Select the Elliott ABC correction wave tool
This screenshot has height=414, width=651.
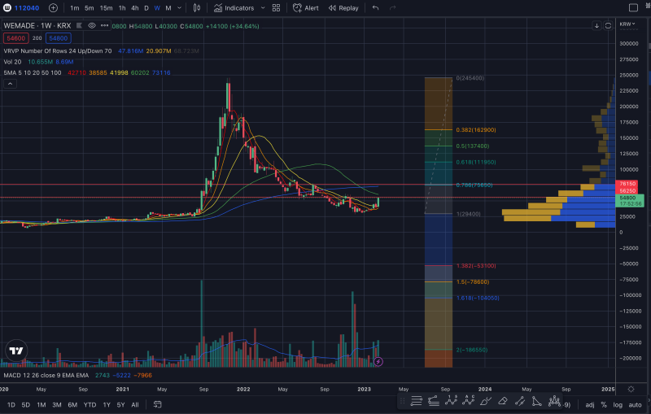469,401
